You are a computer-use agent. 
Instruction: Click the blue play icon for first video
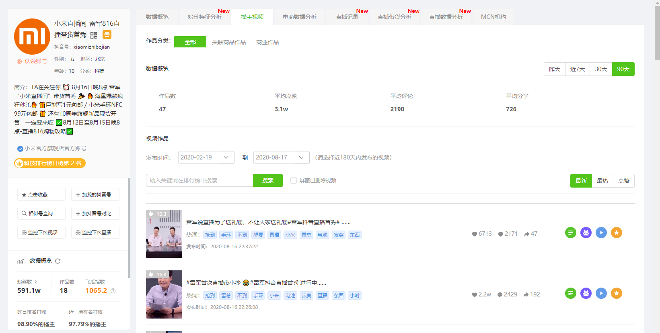click(x=601, y=233)
